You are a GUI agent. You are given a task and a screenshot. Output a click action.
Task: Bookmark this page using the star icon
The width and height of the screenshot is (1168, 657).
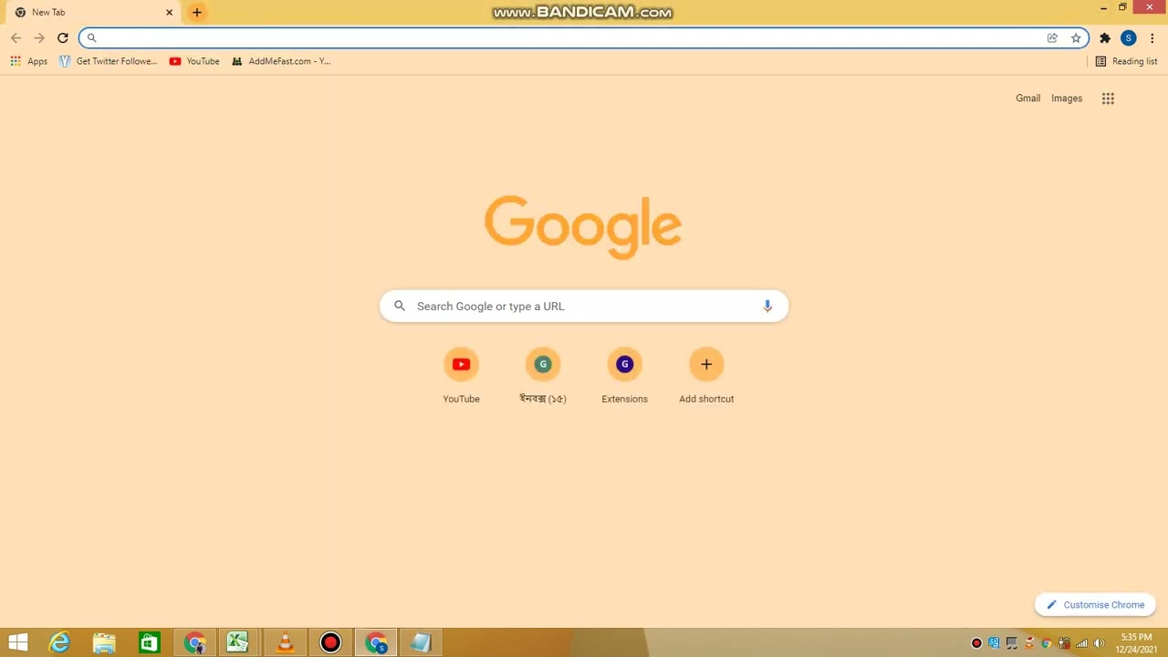pyautogui.click(x=1076, y=37)
